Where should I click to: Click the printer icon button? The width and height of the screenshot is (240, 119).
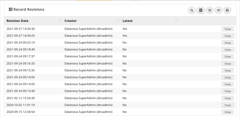227,10
